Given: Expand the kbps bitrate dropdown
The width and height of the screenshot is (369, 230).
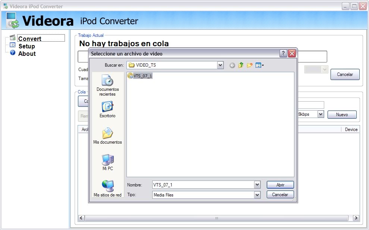Looking at the screenshot, I should [320, 114].
